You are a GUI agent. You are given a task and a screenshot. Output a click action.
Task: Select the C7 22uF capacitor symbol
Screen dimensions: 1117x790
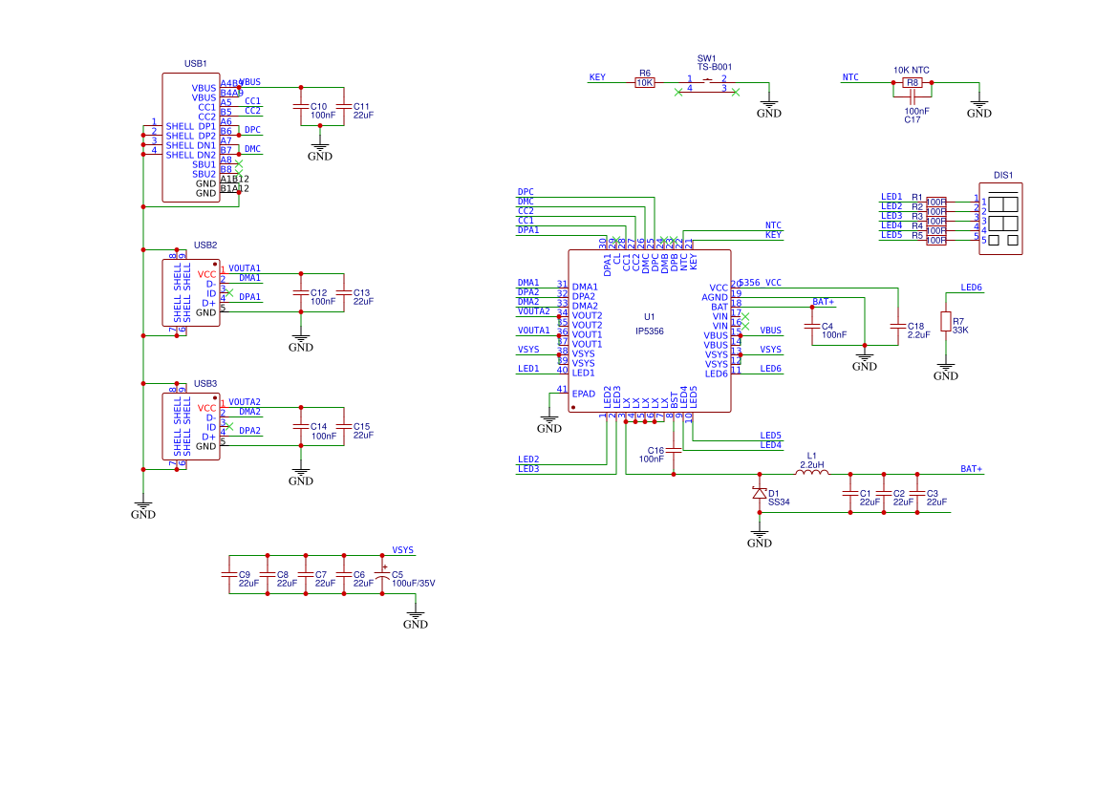tap(306, 574)
